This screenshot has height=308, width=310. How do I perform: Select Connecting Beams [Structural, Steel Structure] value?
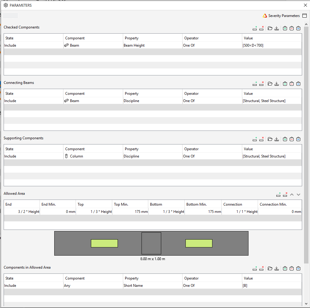coord(272,101)
